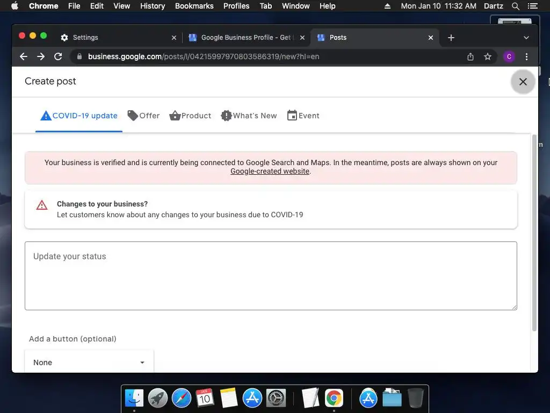Switch to the Event post tab

[x=303, y=116]
